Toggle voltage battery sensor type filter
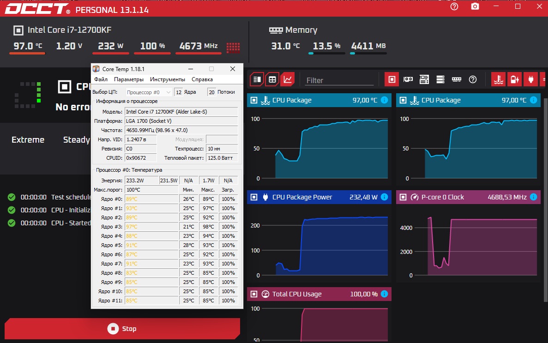This screenshot has width=548, height=343. (x=514, y=80)
